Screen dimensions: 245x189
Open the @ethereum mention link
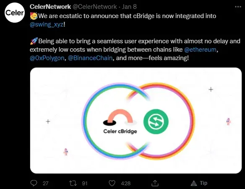click(x=200, y=50)
